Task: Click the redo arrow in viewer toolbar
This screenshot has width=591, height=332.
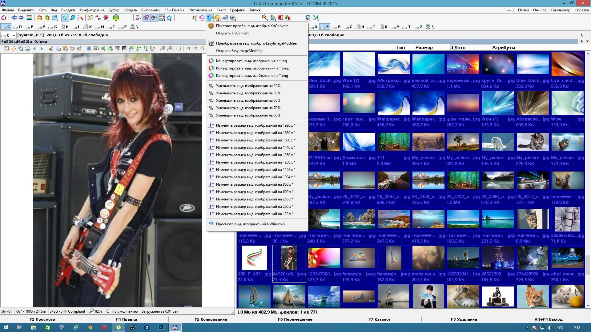Action: [x=79, y=48]
